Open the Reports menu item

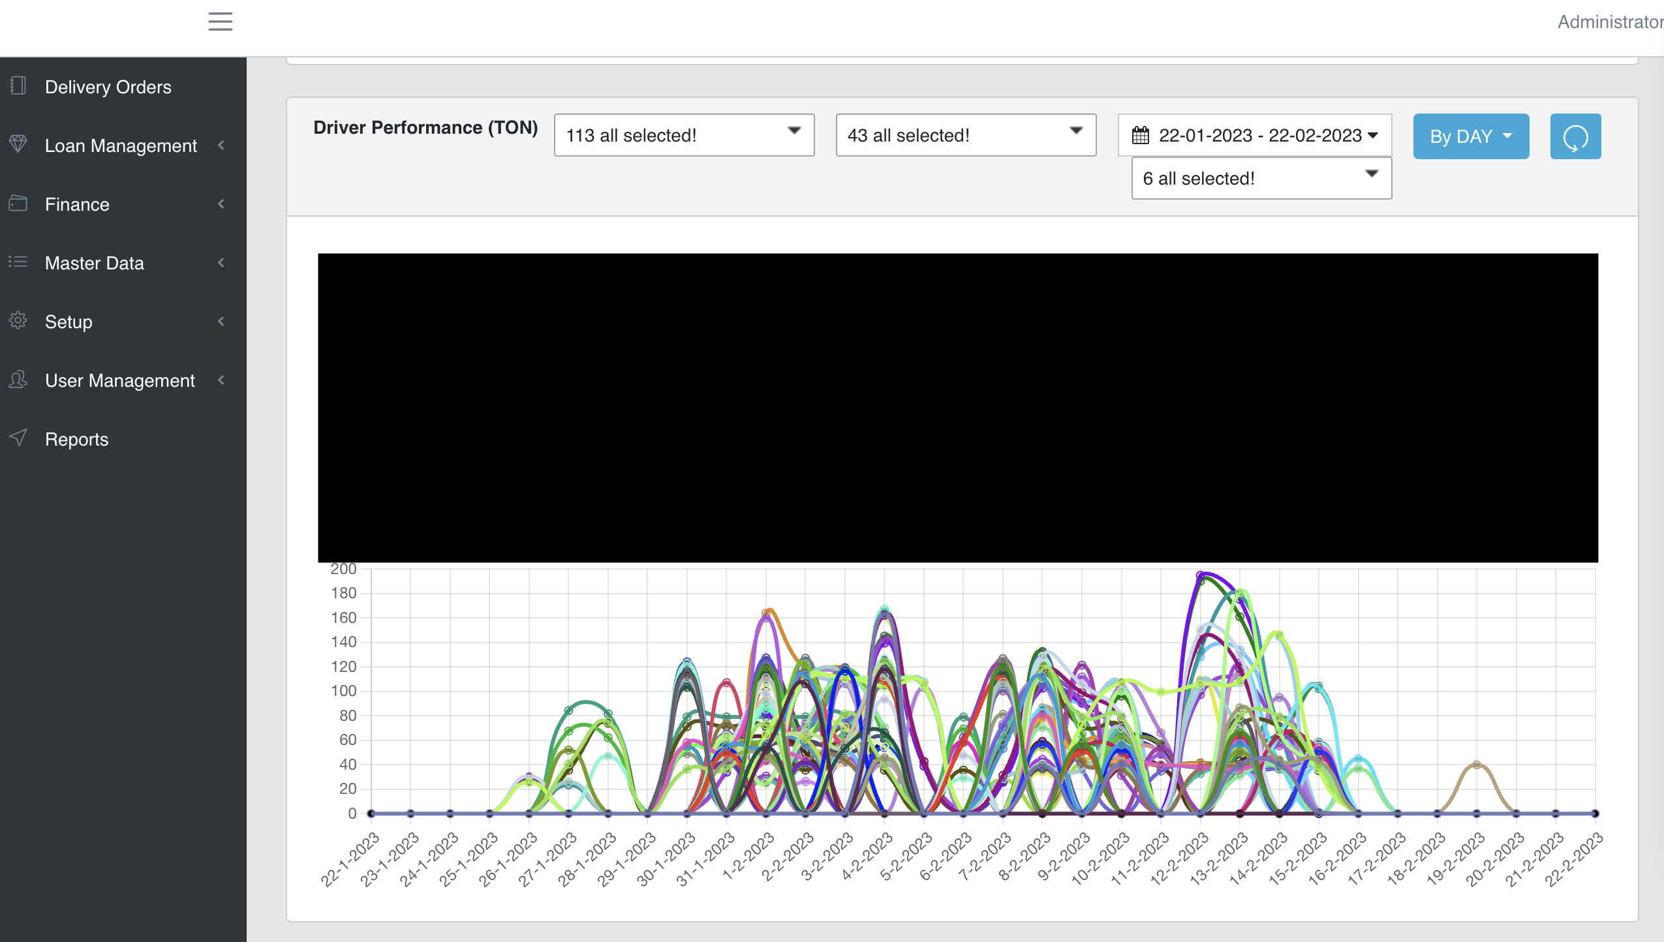[77, 439]
